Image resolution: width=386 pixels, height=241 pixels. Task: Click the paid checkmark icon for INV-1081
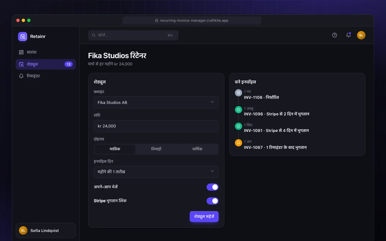point(239,126)
